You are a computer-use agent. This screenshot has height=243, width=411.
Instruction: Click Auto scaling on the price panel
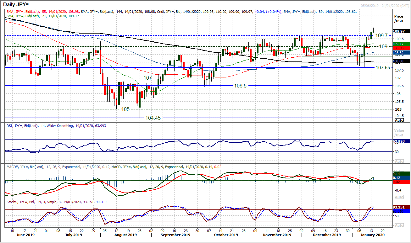(399, 120)
